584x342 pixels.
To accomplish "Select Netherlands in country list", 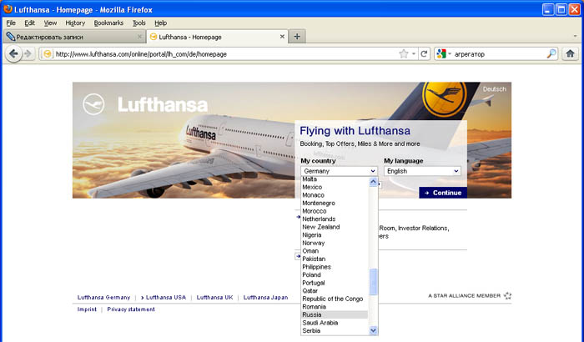I will (x=335, y=219).
